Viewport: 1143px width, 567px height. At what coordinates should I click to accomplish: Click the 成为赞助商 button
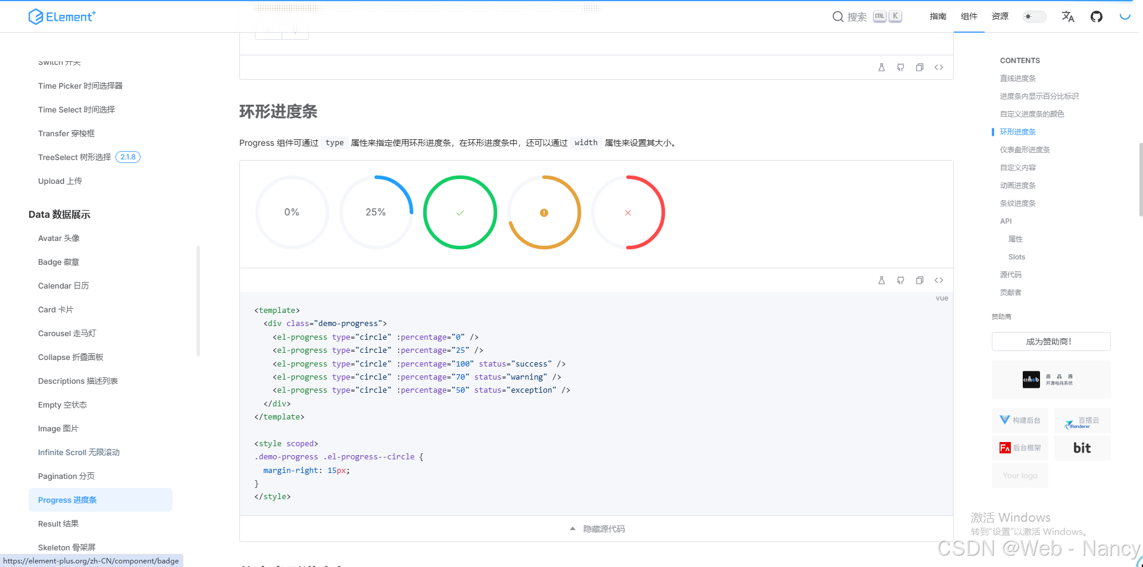(x=1051, y=342)
